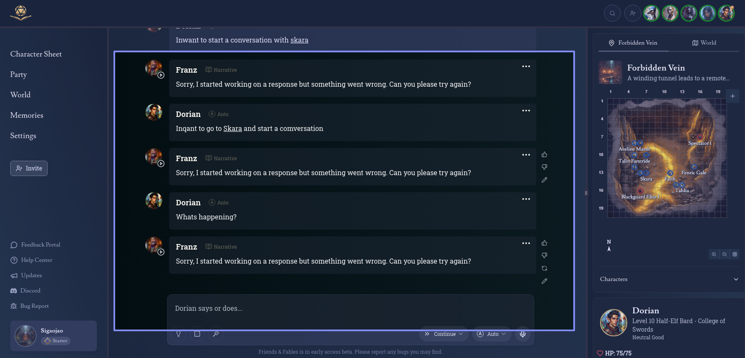Open the Feedback Portal link
745x358 pixels.
point(40,244)
